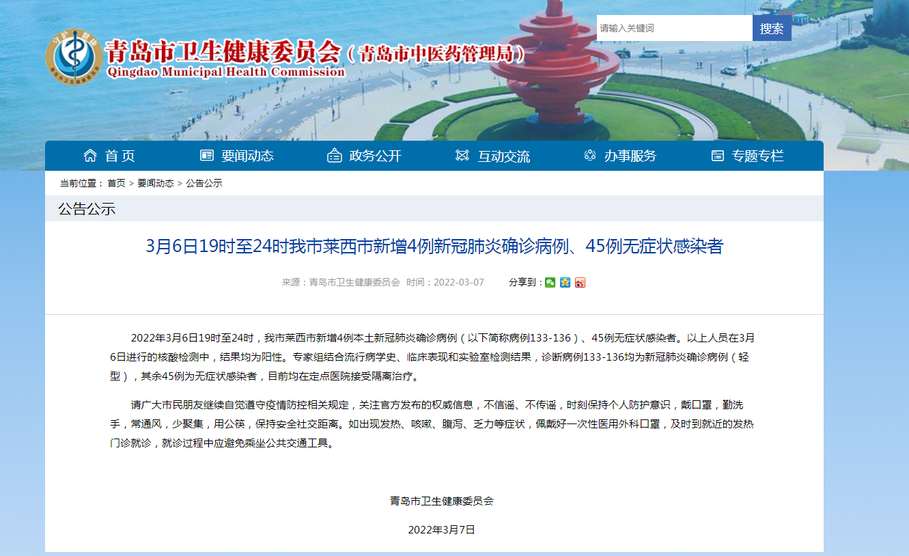Viewport: 909px width, 556px height.
Task: Click 首页 in the breadcrumb path
Action: (x=116, y=183)
